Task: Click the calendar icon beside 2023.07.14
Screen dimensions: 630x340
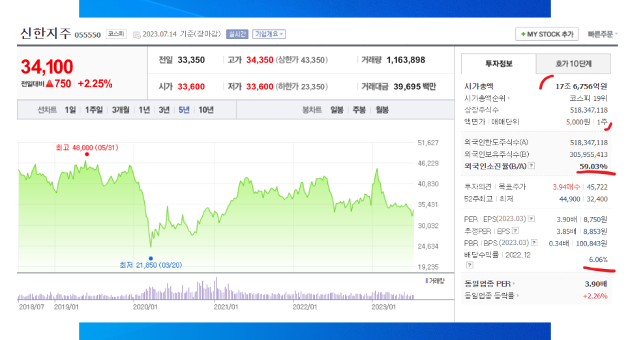Action: pyautogui.click(x=136, y=35)
